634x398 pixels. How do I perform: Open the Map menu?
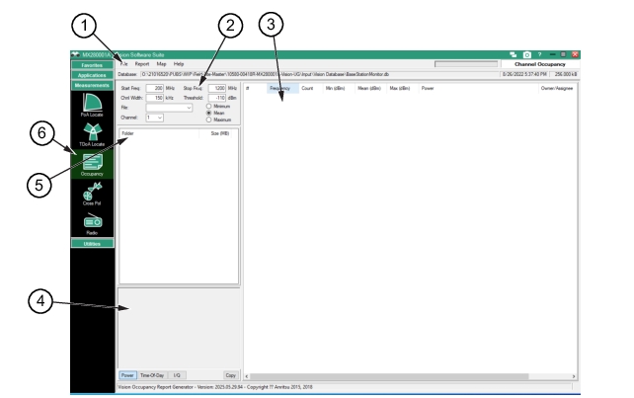[160, 63]
